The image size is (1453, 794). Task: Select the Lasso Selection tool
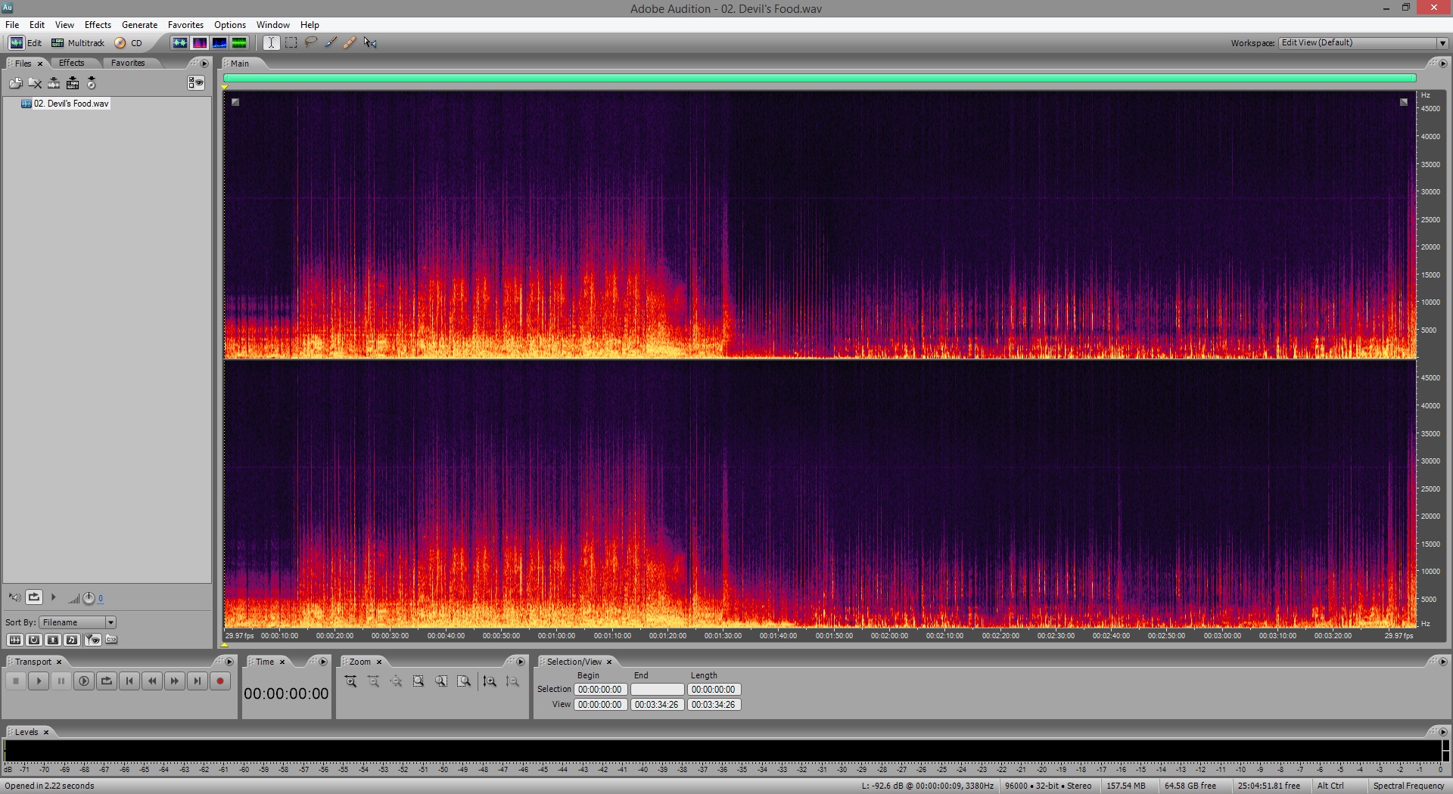(310, 43)
